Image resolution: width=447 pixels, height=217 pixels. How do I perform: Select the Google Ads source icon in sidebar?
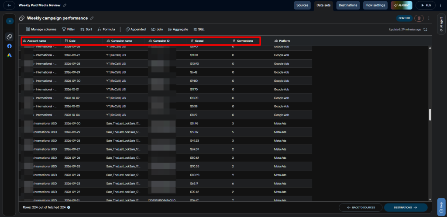(x=10, y=55)
